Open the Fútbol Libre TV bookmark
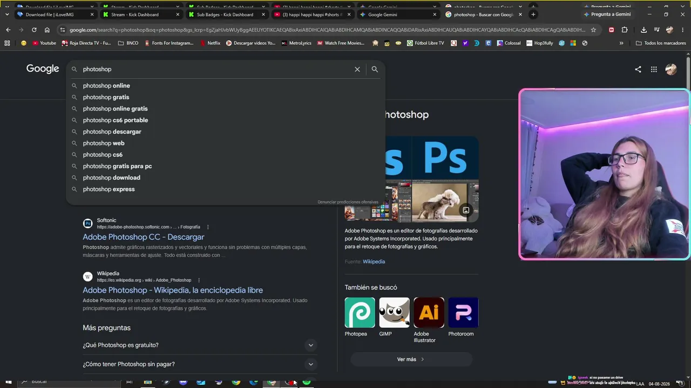Viewport: 691px width, 388px height. (x=426, y=43)
